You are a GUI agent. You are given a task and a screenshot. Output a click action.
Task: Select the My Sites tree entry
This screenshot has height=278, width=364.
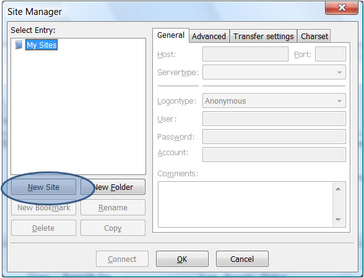41,45
